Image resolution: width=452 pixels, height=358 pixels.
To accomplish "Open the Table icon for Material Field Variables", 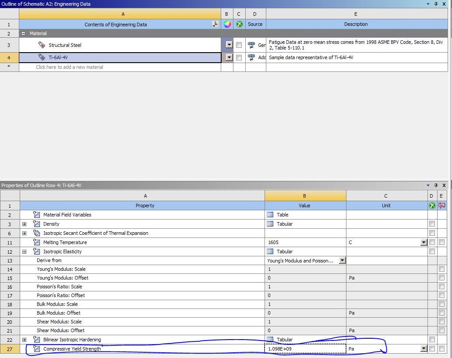I will coord(270,215).
